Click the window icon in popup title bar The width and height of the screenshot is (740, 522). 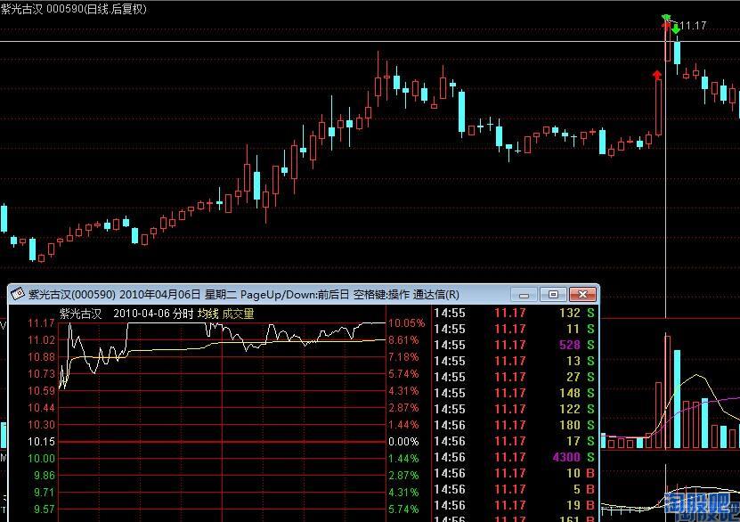click(x=18, y=294)
